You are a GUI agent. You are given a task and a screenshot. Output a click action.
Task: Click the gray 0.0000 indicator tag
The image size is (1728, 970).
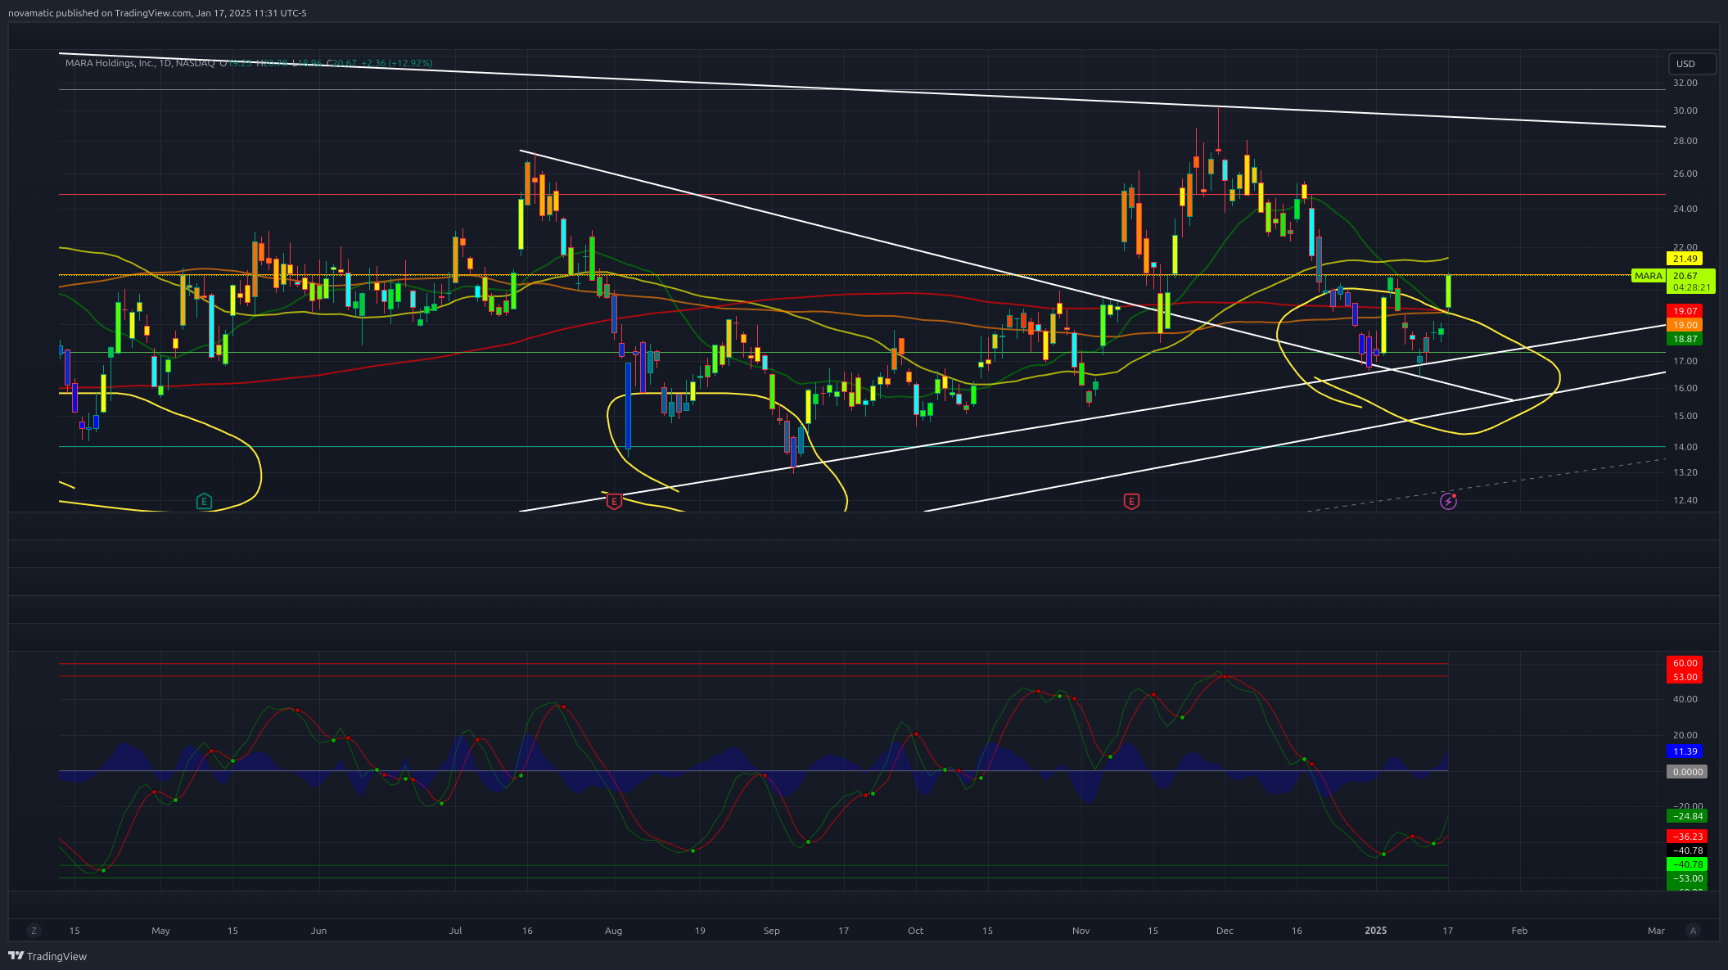coord(1687,772)
